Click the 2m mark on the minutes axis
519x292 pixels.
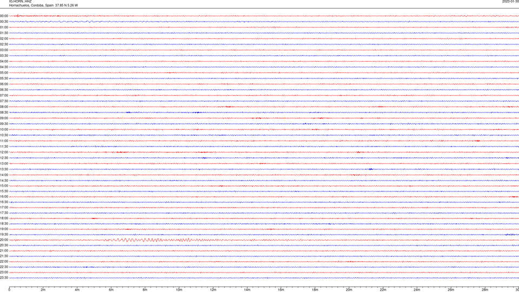[43, 290]
